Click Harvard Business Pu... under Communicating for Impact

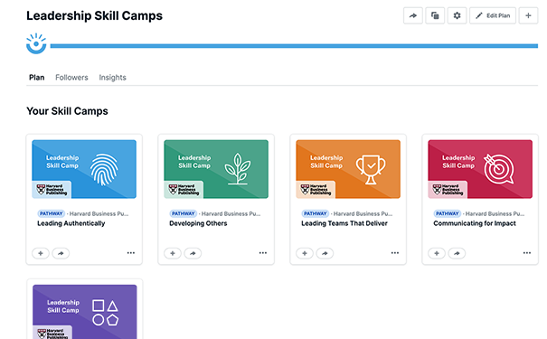point(495,213)
